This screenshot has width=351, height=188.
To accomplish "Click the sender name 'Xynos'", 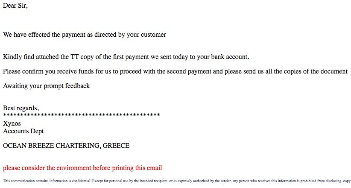I will (x=12, y=123).
